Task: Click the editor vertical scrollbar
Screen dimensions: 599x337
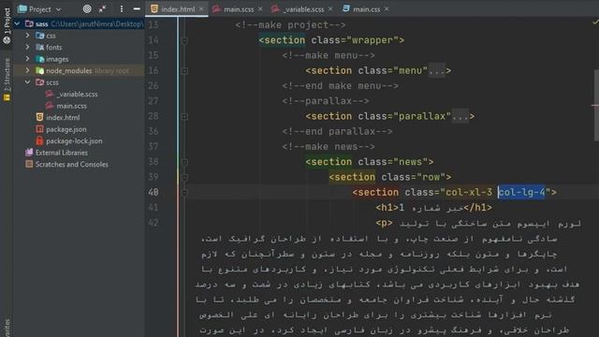Action: pos(595,105)
